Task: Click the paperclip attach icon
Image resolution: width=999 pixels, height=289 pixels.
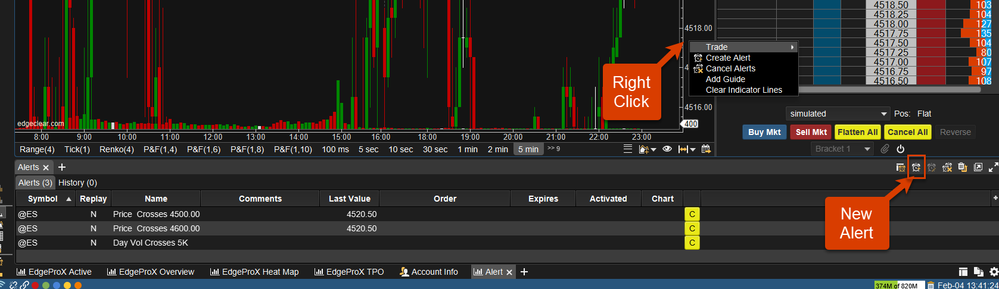Action: (x=885, y=149)
